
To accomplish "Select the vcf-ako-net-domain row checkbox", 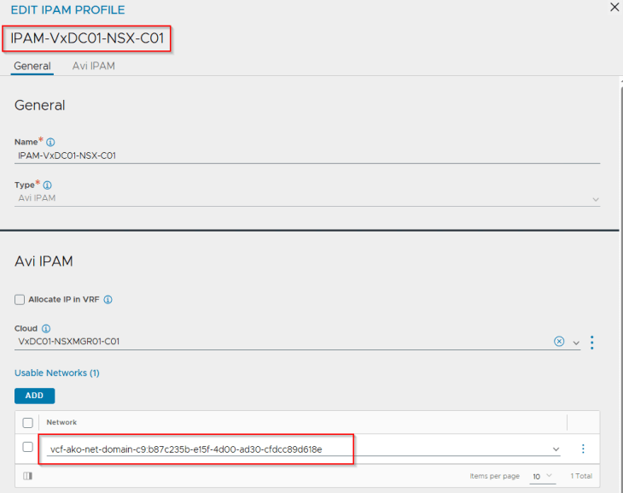I will [28, 448].
